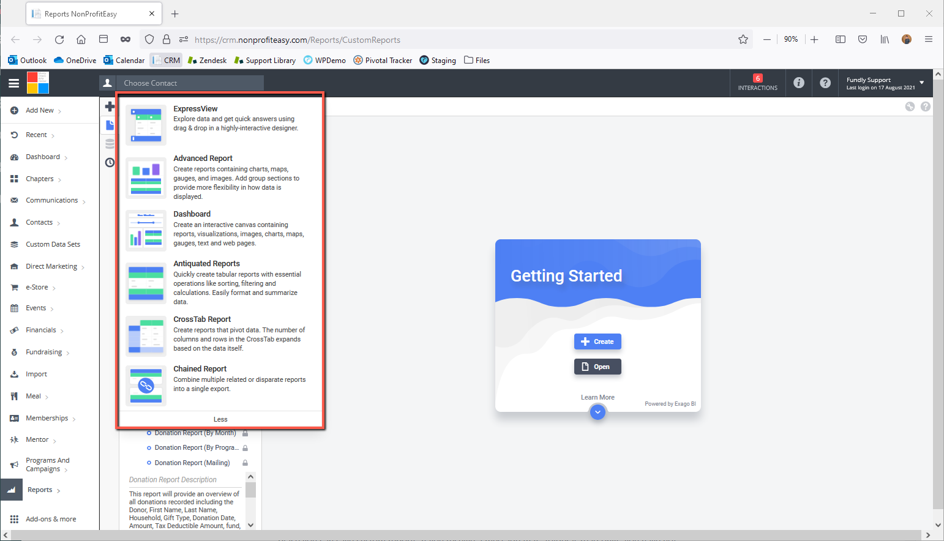The image size is (944, 541).
Task: Expand the Reports sidebar menu
Action: (x=40, y=490)
